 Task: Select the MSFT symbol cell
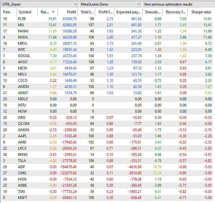click(23, 198)
